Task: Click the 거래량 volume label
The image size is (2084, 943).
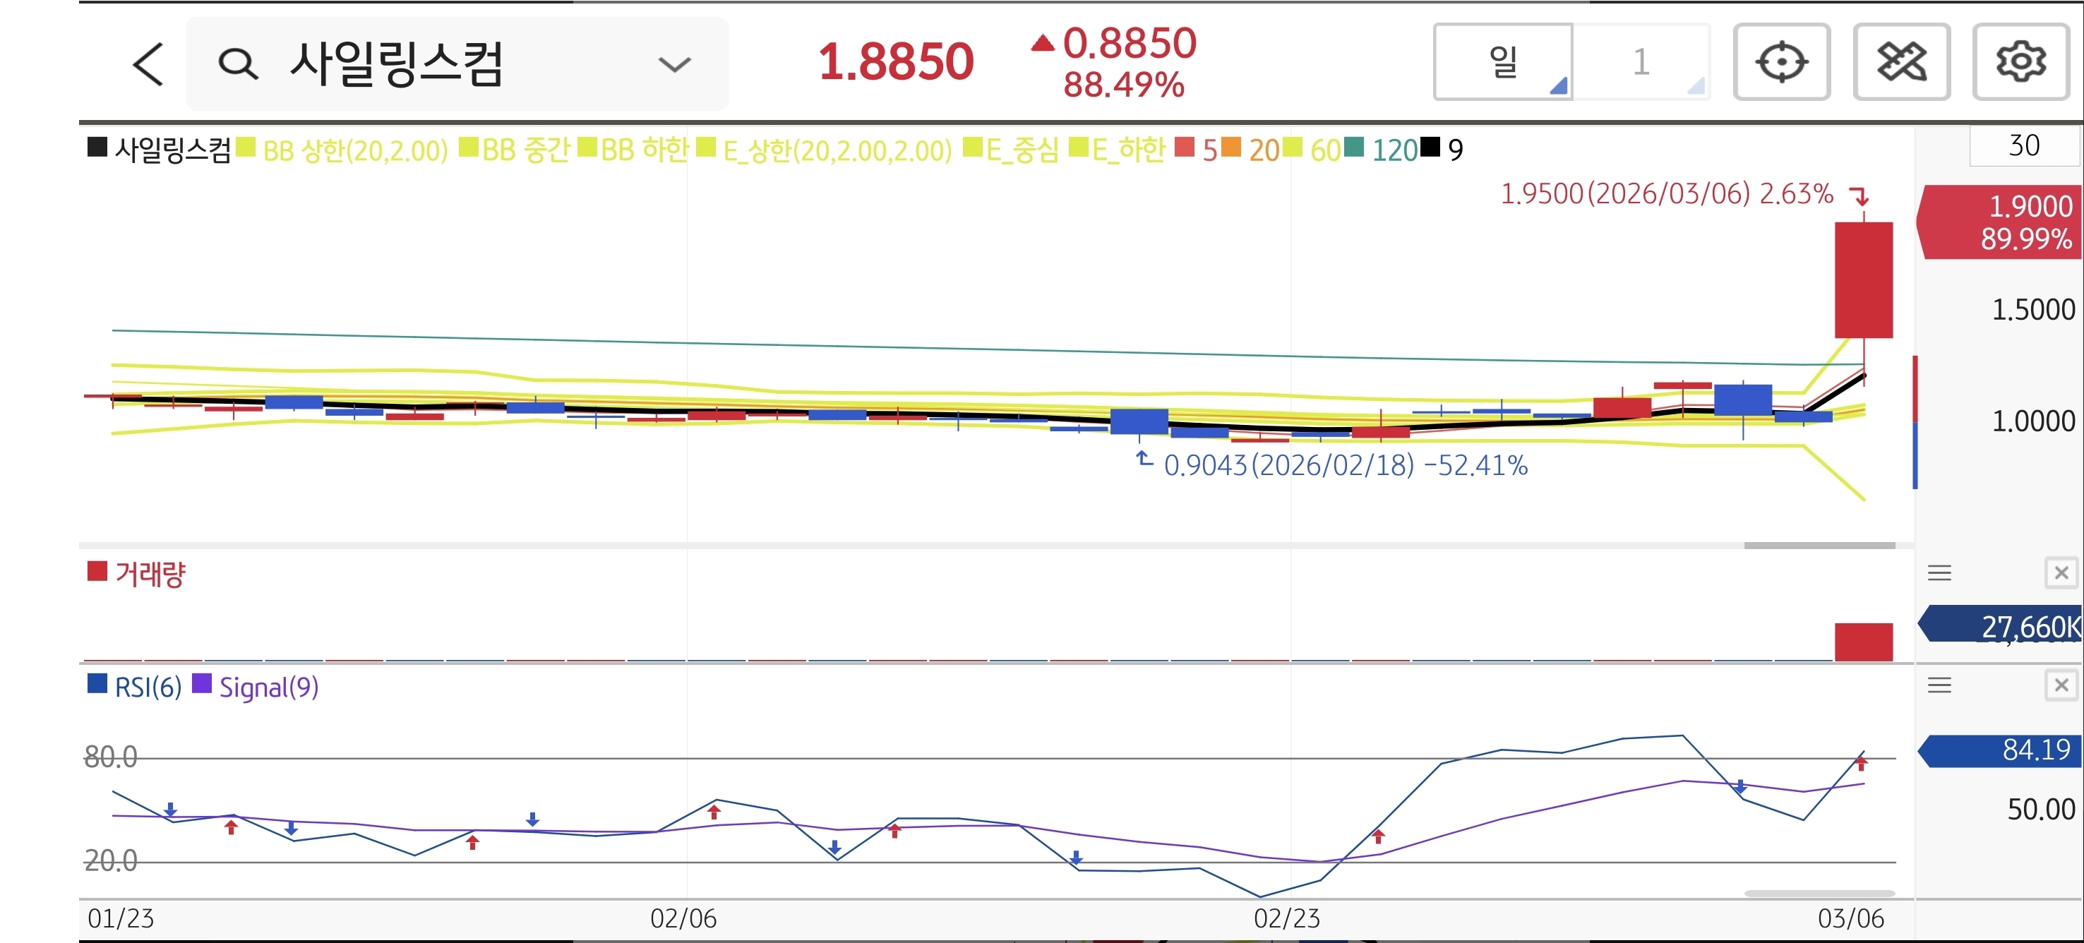Action: click(x=150, y=575)
